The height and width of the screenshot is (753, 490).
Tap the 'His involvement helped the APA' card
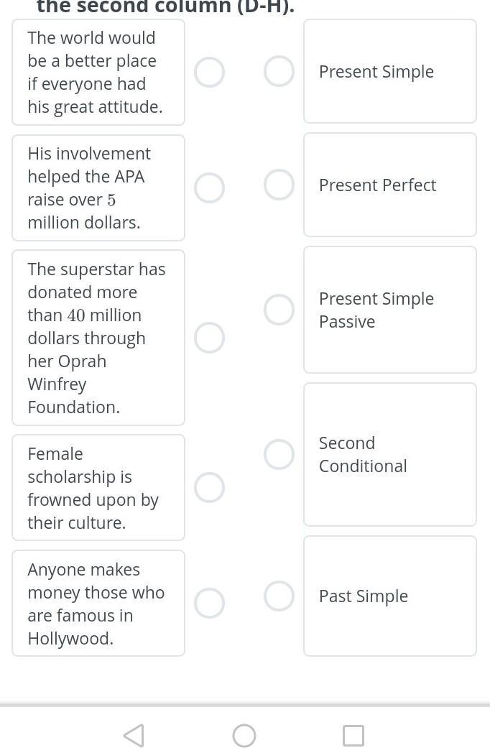(x=98, y=188)
